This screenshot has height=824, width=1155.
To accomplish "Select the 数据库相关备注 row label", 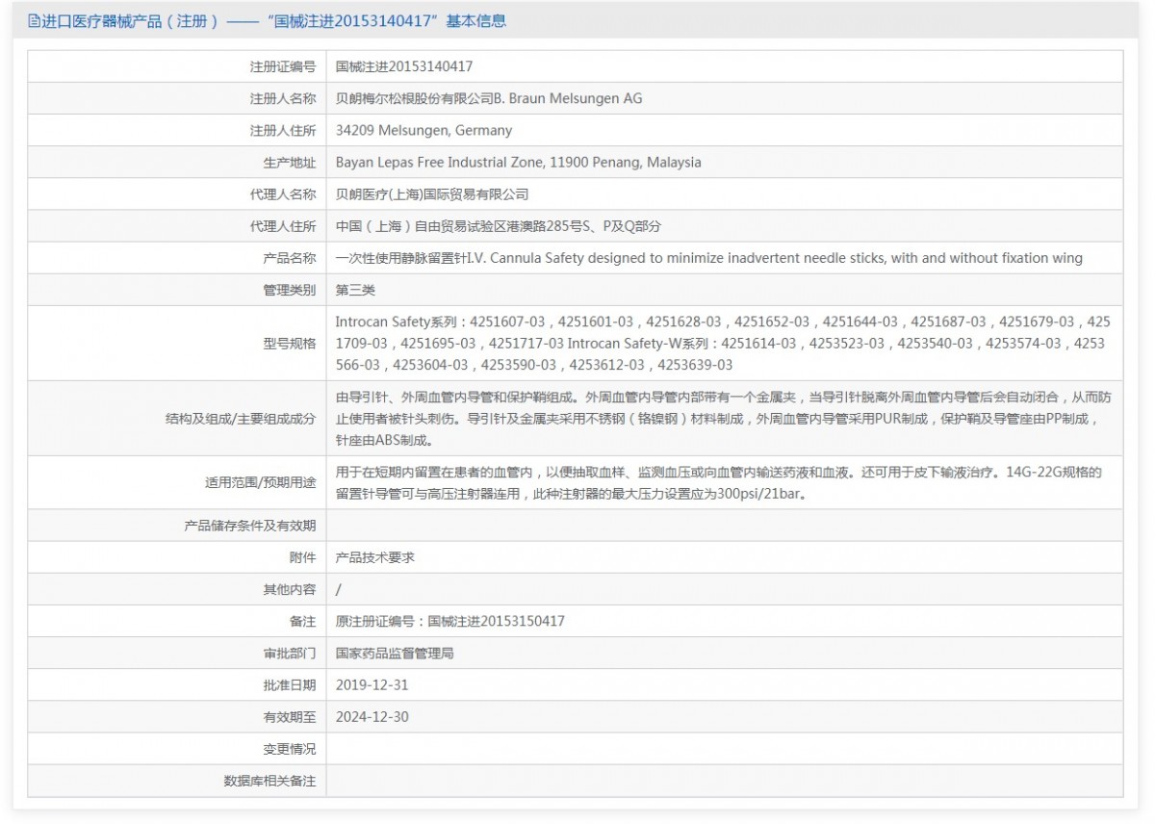I will pyautogui.click(x=269, y=781).
